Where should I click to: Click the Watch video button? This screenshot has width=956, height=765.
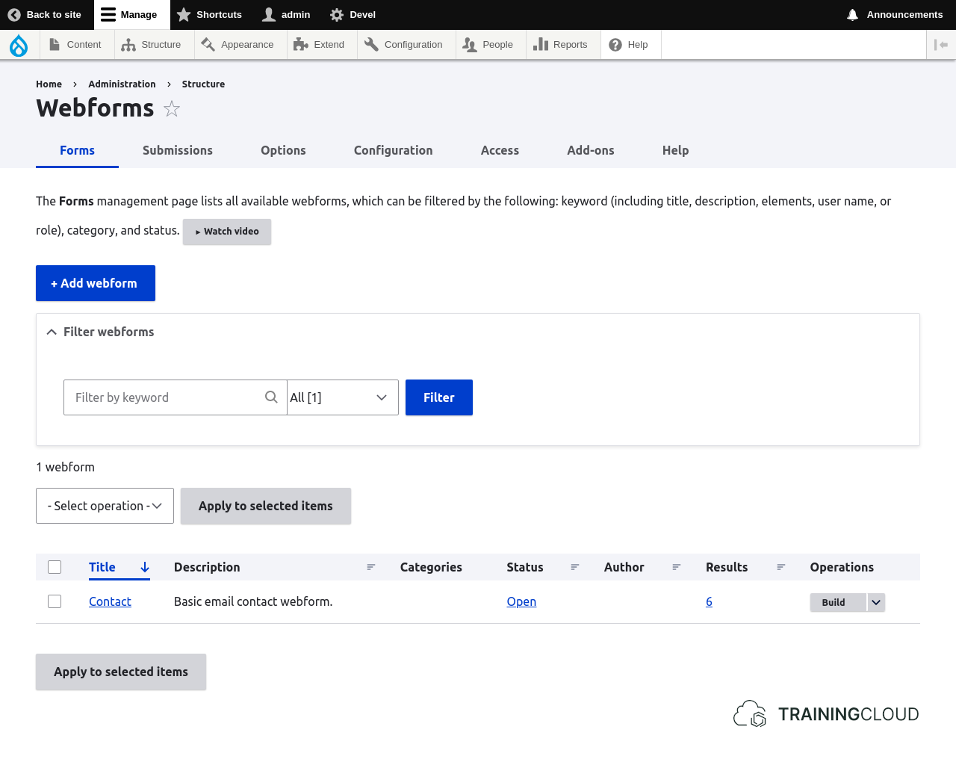tap(227, 232)
